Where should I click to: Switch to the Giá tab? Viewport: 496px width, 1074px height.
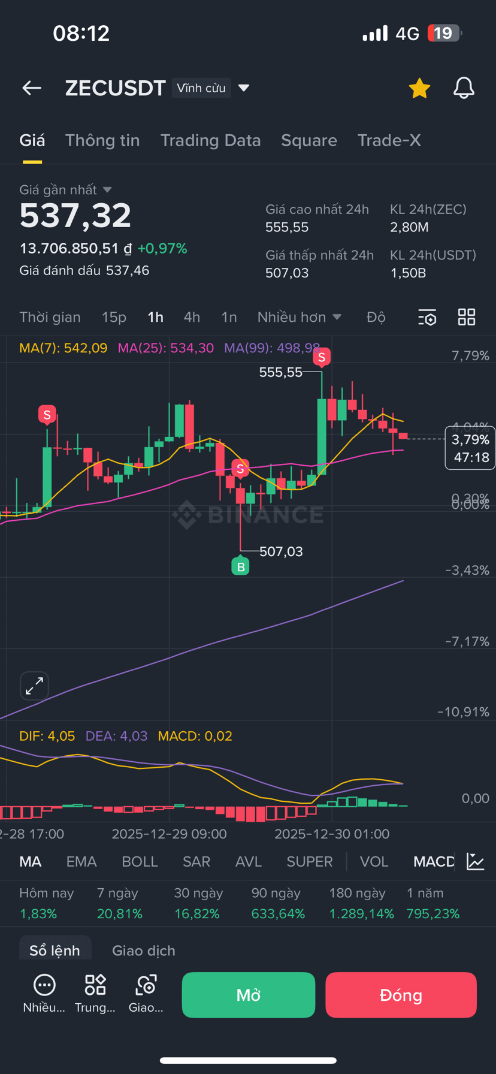point(32,140)
